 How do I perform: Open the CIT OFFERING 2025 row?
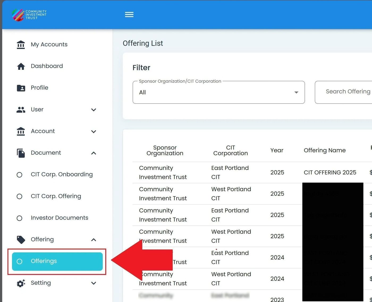pyautogui.click(x=330, y=172)
